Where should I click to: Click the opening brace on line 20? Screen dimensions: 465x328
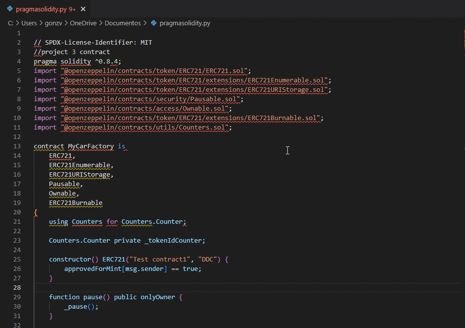point(36,212)
